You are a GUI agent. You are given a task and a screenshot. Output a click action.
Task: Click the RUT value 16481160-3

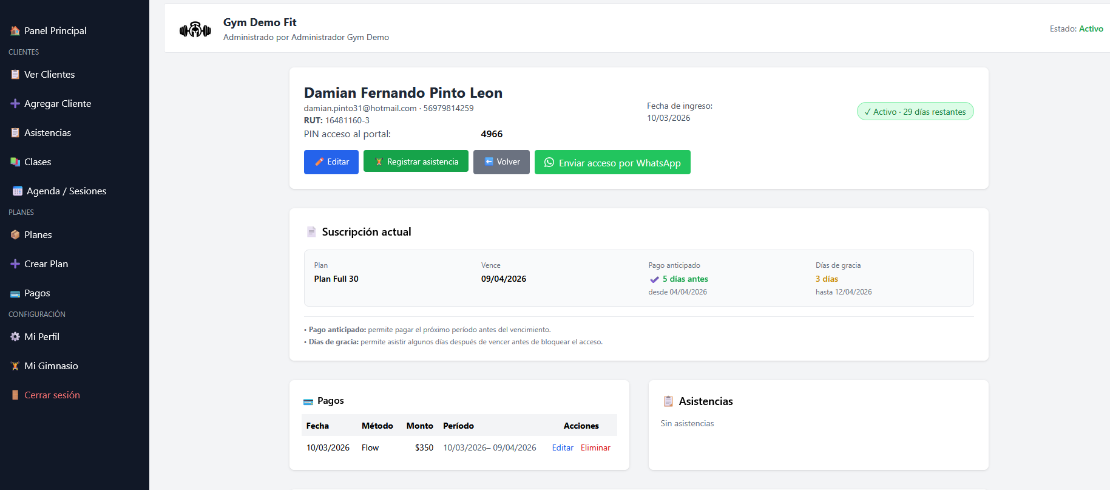pos(347,121)
